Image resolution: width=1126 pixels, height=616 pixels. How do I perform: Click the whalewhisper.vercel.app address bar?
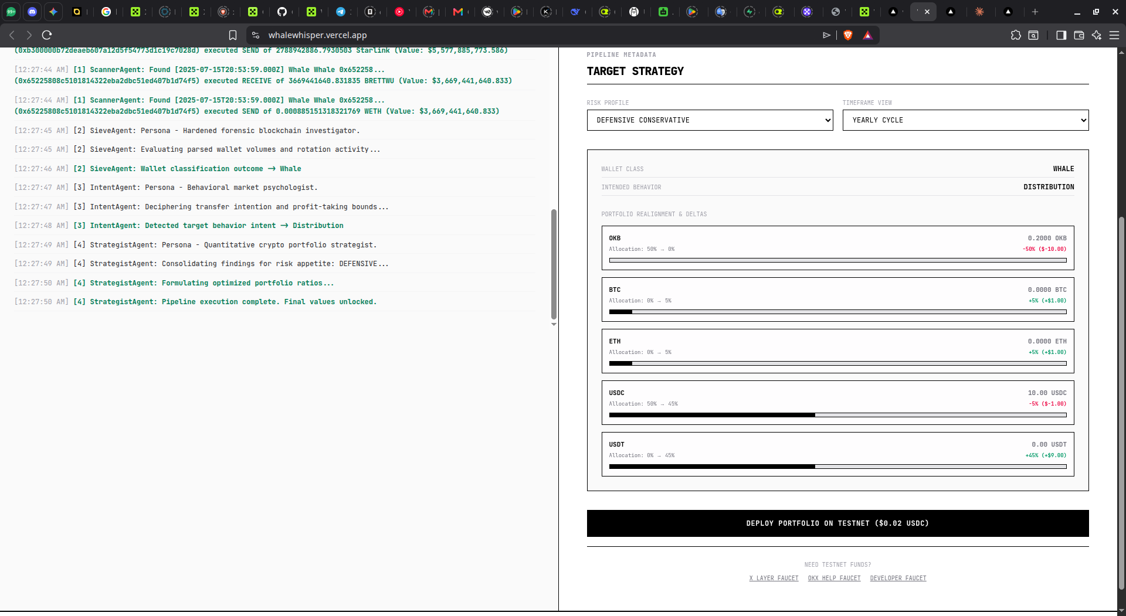tap(528, 35)
